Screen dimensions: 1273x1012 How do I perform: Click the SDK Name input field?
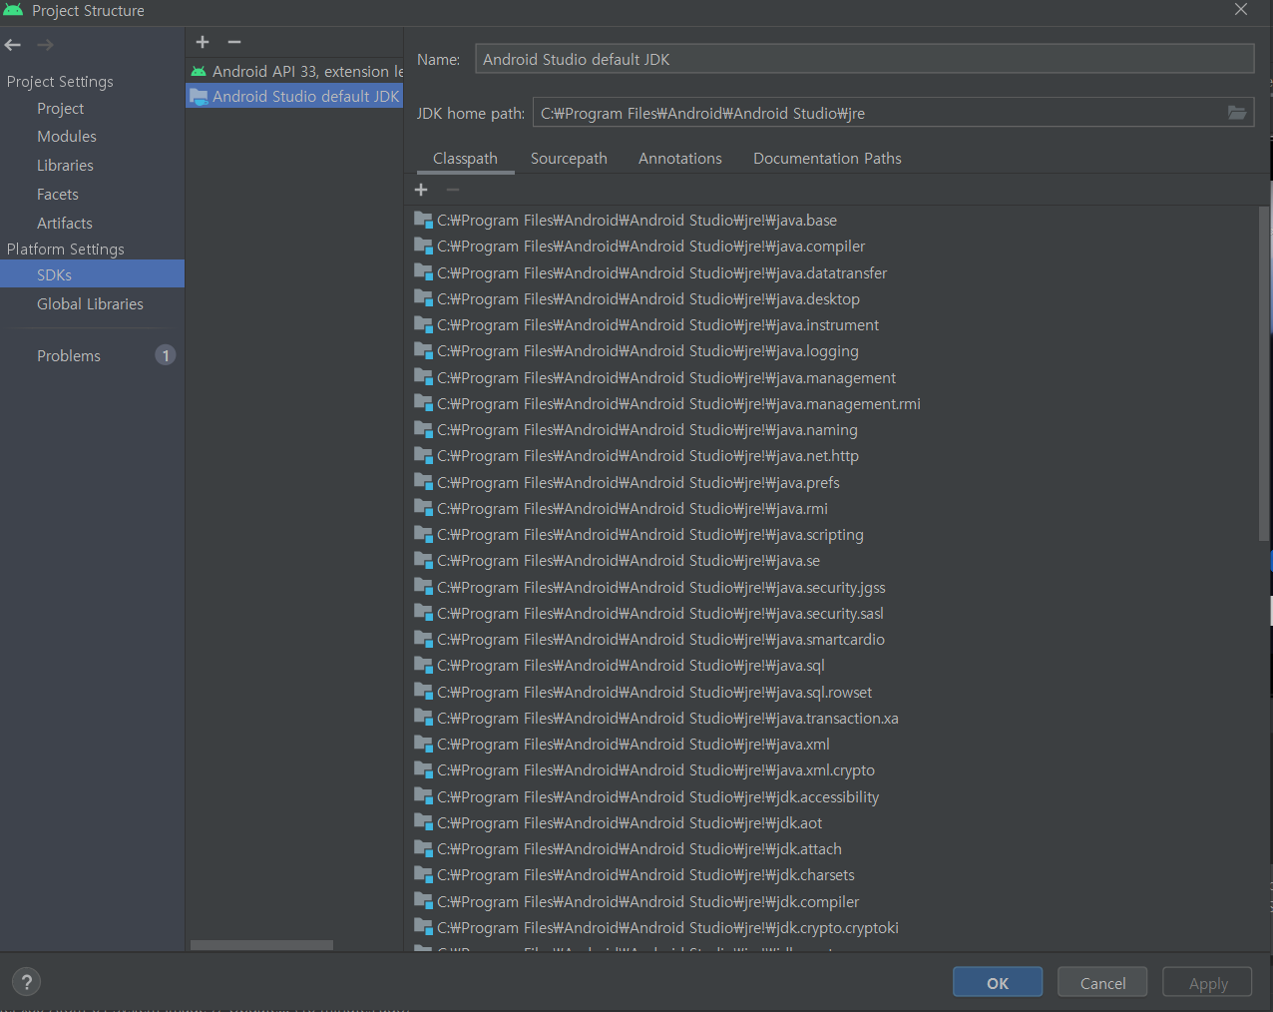click(x=864, y=59)
